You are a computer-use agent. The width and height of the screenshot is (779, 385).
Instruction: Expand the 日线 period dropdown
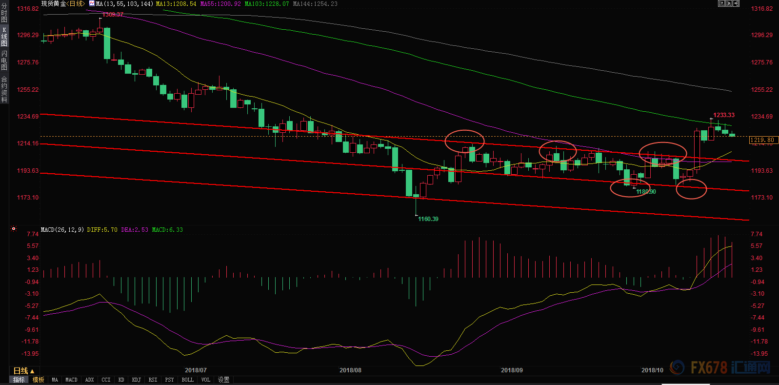[23, 371]
